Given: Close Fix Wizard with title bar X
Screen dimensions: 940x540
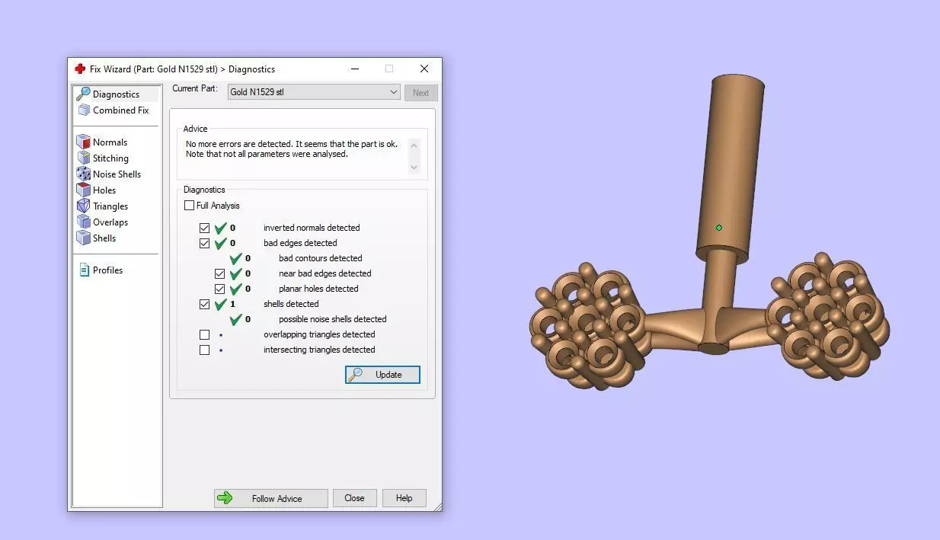Looking at the screenshot, I should click(x=424, y=69).
